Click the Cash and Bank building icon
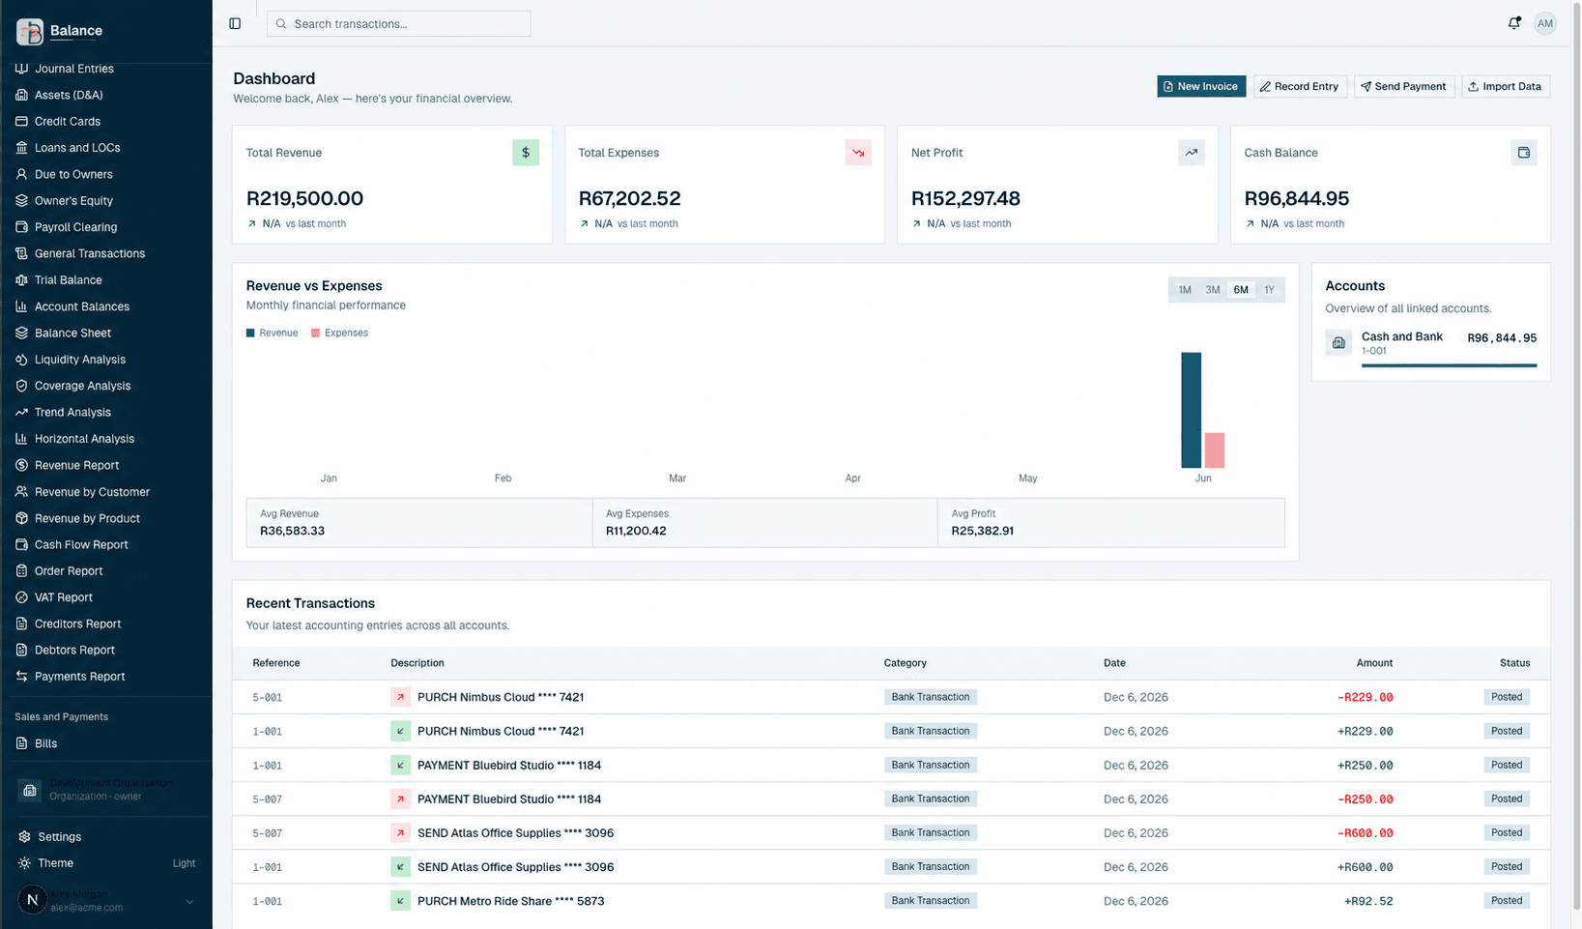This screenshot has height=929, width=1582. point(1338,342)
